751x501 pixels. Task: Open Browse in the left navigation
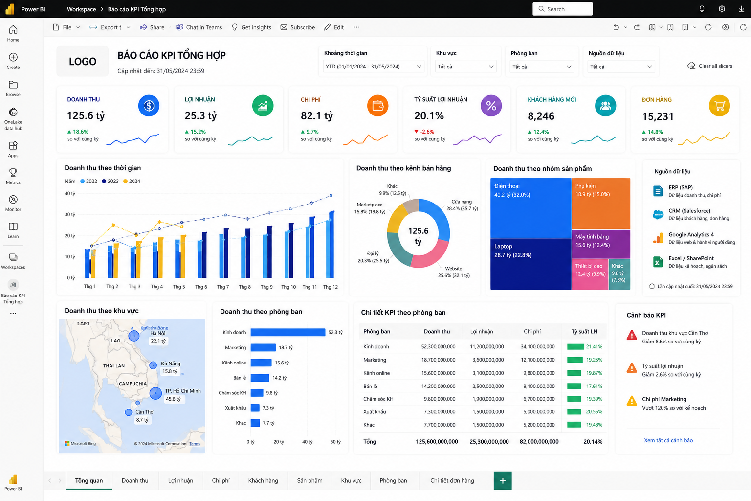pyautogui.click(x=13, y=88)
